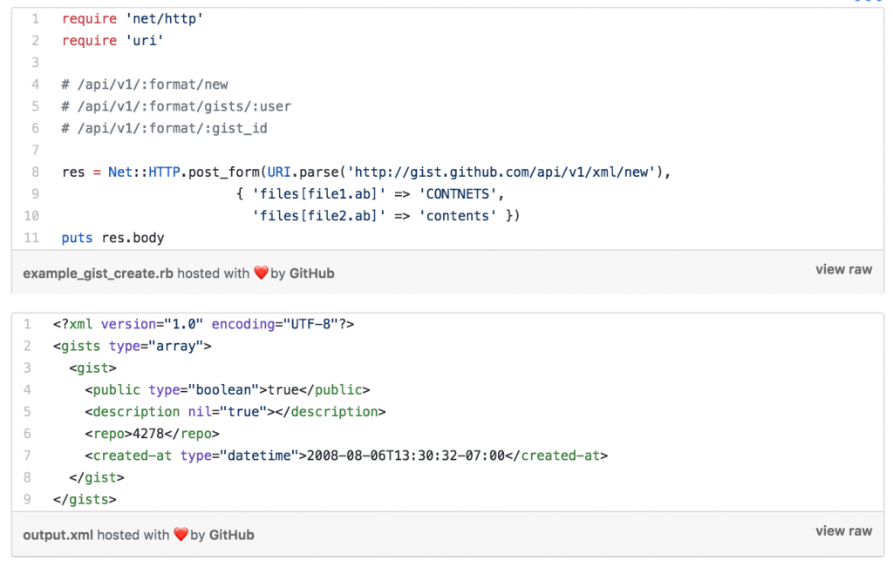View raw for example_gist_create.rb

pyautogui.click(x=843, y=270)
